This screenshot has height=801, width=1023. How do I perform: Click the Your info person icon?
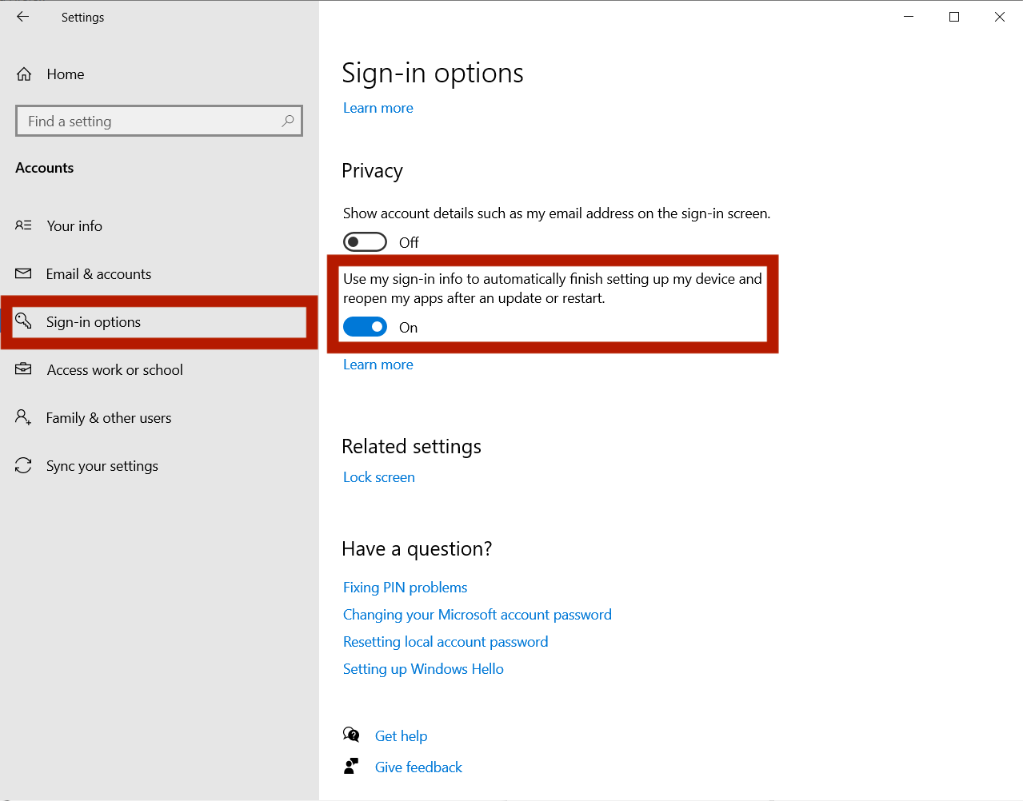click(23, 225)
